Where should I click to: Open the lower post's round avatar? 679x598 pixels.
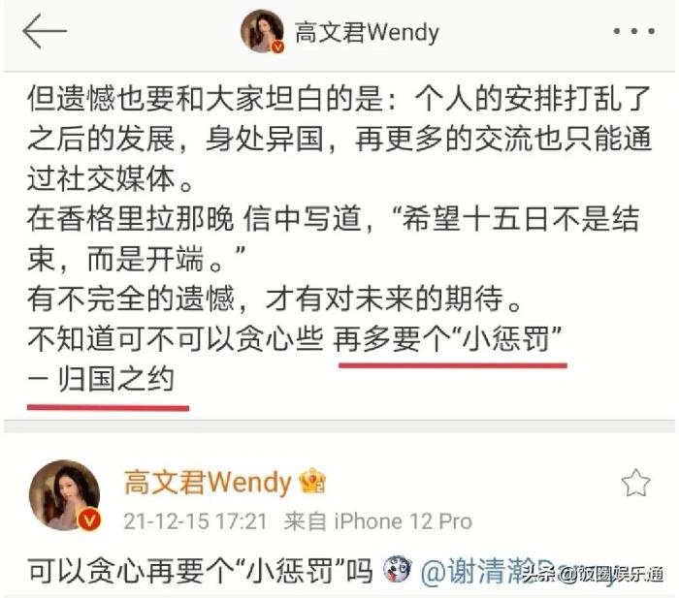[x=65, y=495]
